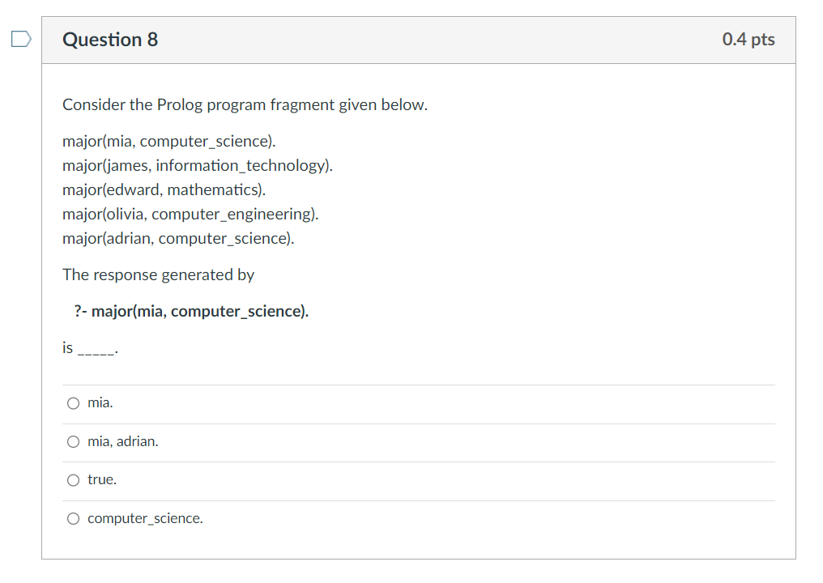Click the major(olivia, computer_engineering) fact line
823x583 pixels.
click(190, 215)
